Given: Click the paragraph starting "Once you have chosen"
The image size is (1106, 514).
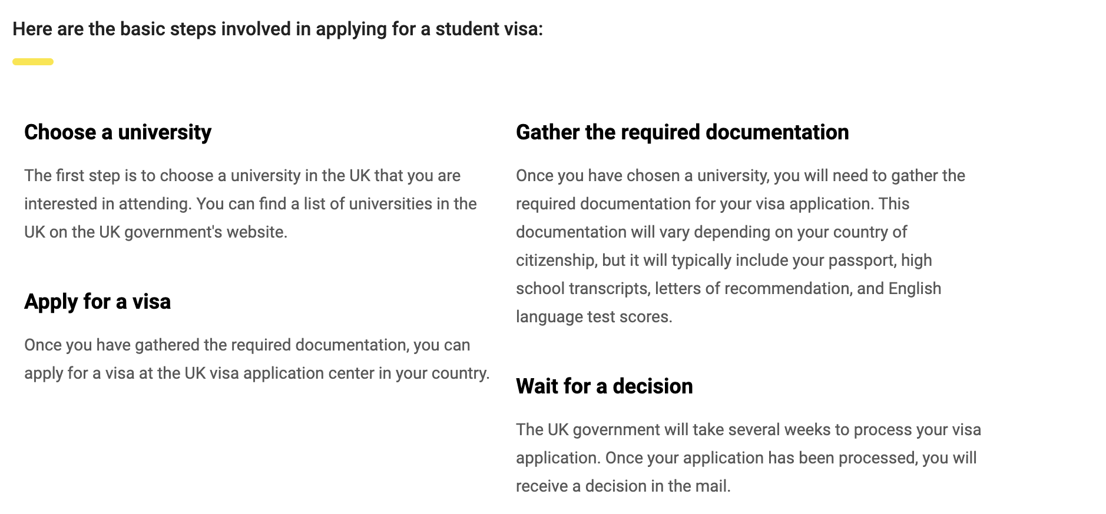Looking at the screenshot, I should pyautogui.click(x=740, y=246).
